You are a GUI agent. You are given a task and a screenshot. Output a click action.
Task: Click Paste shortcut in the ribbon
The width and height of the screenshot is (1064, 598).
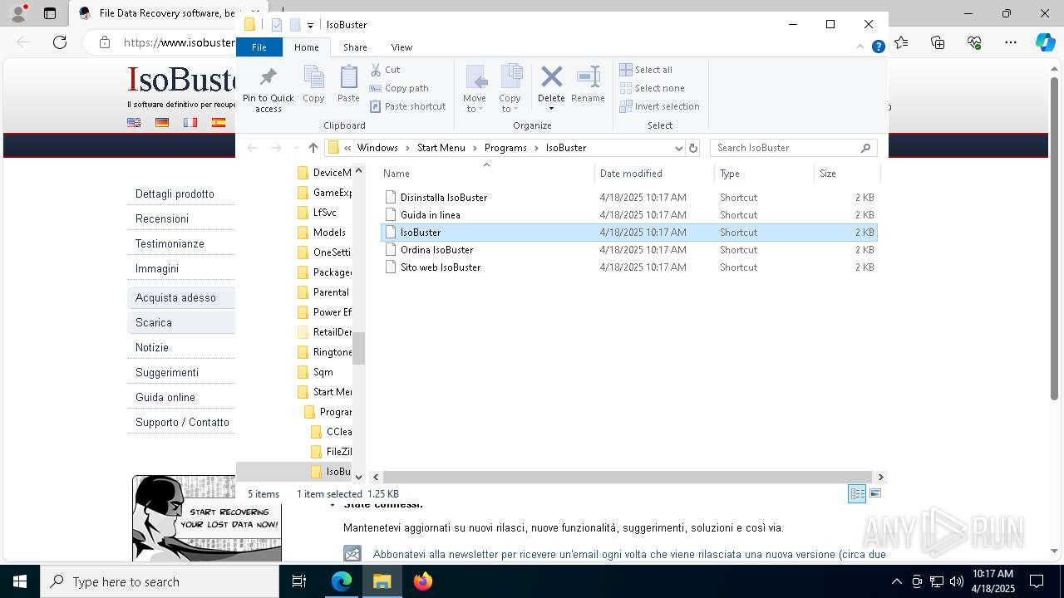click(407, 106)
